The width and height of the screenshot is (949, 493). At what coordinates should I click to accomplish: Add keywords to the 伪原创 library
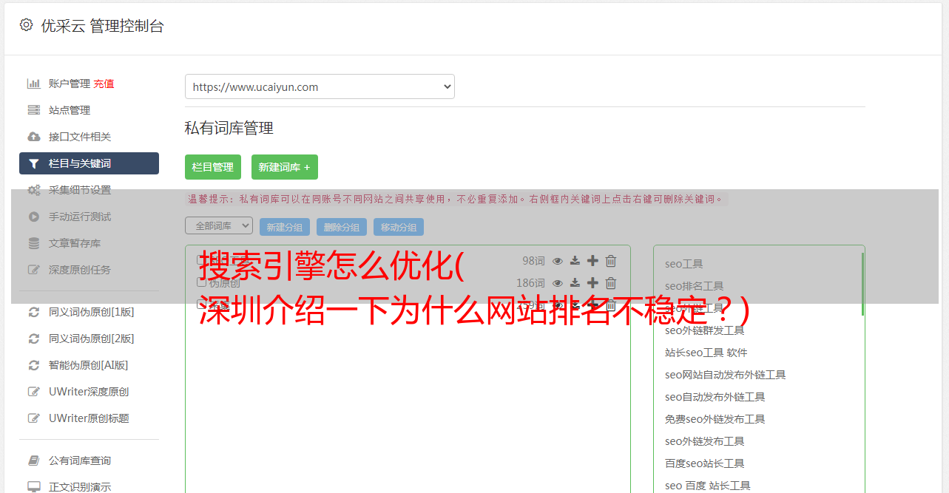(x=592, y=283)
